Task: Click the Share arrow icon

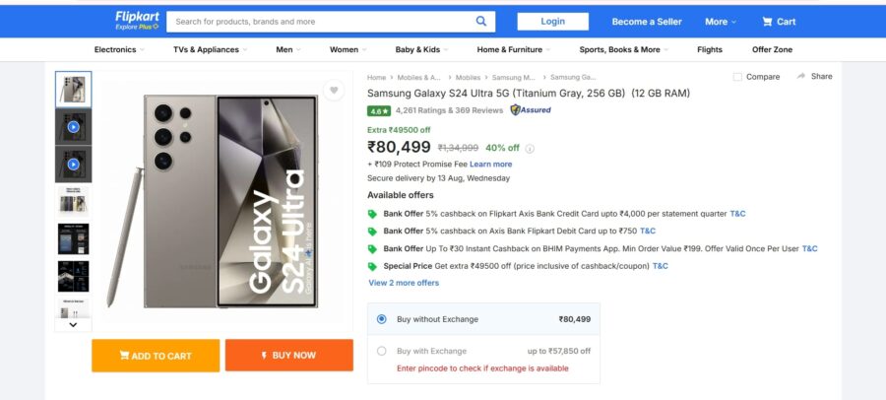Action: point(801,76)
